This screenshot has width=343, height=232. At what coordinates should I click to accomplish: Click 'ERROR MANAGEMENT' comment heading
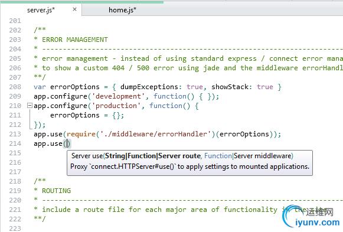(x=75, y=40)
